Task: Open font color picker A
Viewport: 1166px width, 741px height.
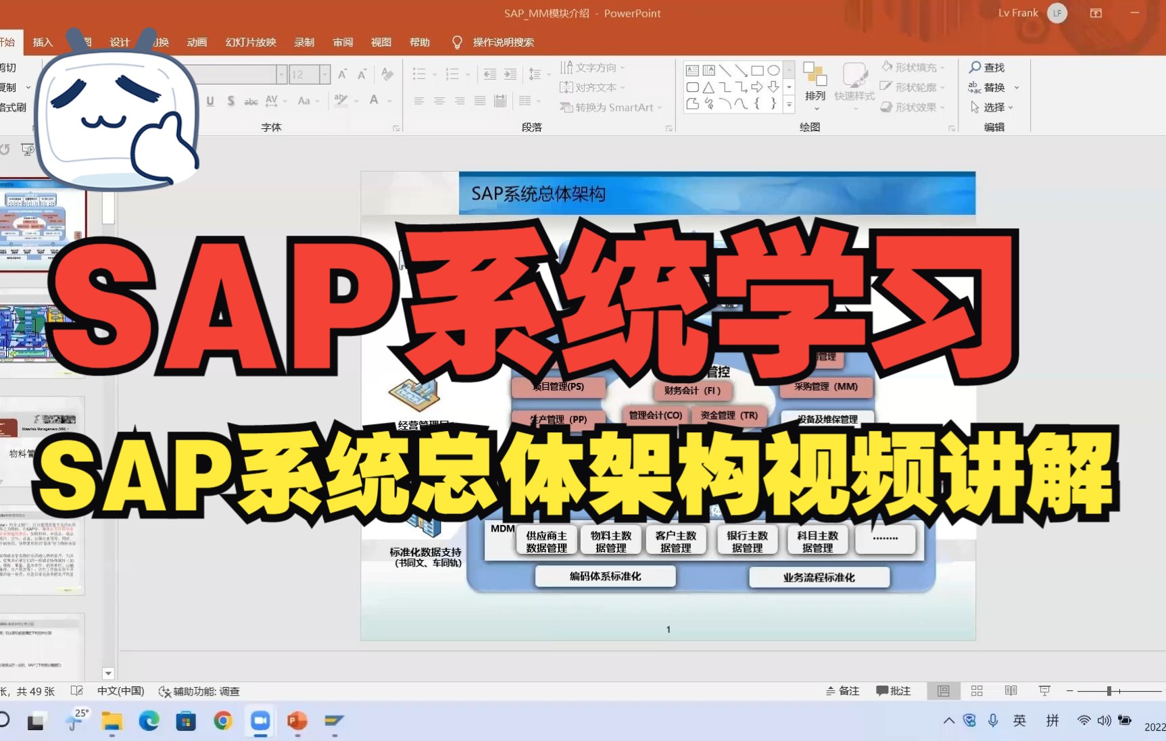Action: pos(374,101)
